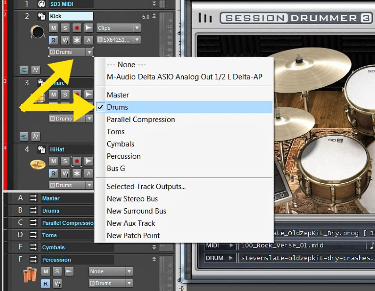Click the HiHat cymbal track picture
Screen dimensions: 375x291
point(38,164)
